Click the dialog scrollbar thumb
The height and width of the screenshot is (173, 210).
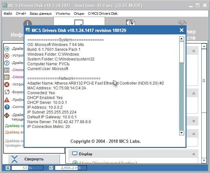tap(181, 52)
